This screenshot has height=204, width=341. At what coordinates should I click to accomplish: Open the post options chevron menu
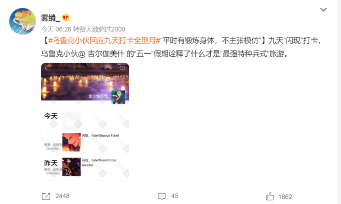pyautogui.click(x=323, y=10)
